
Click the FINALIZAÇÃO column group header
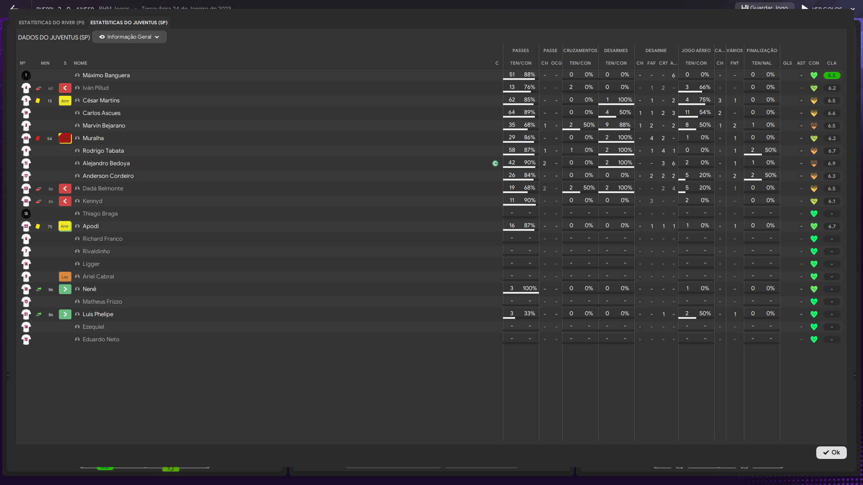762,51
